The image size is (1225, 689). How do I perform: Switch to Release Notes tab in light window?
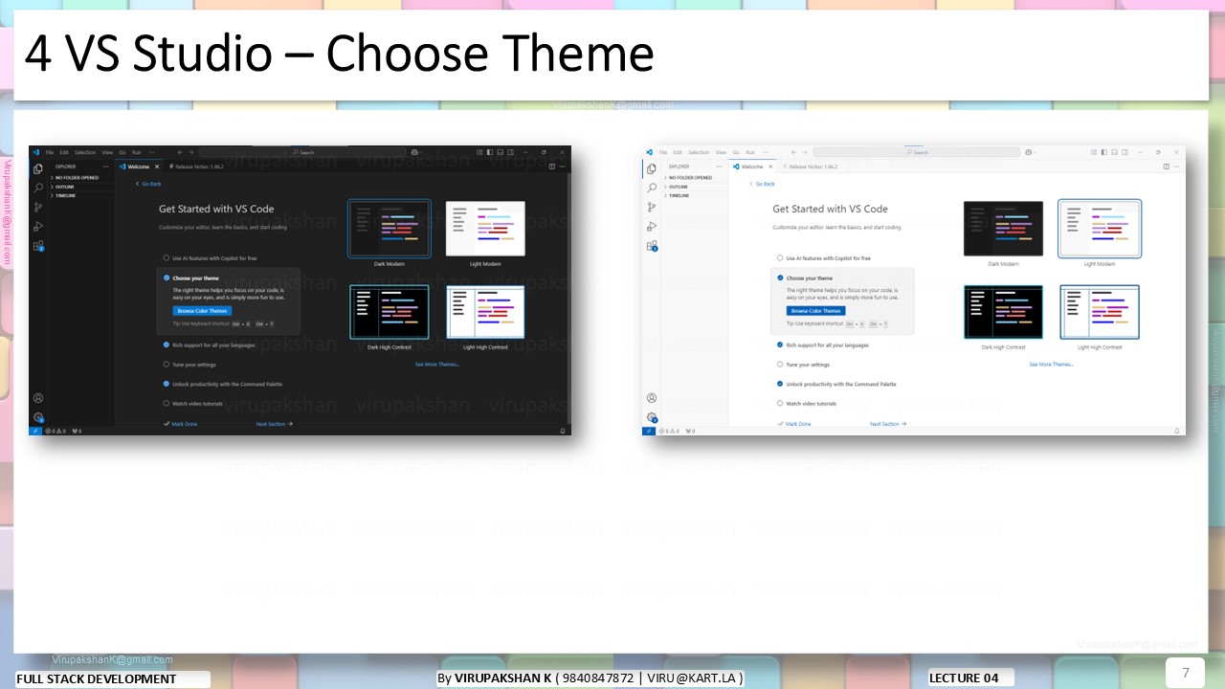tap(812, 167)
